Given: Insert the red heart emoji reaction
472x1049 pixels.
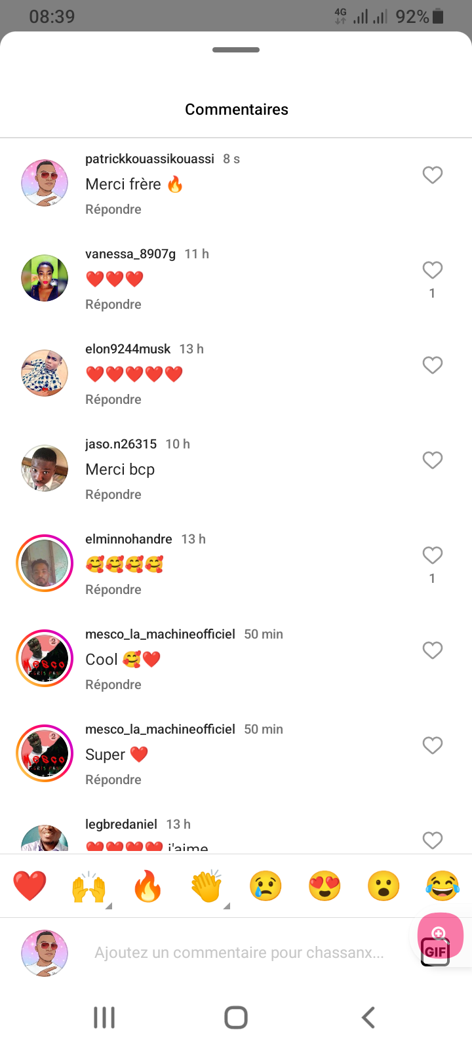Looking at the screenshot, I should coord(29,886).
